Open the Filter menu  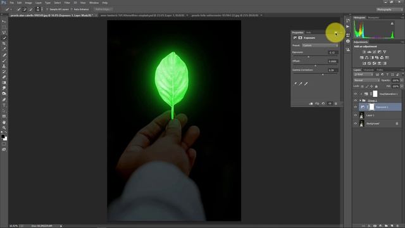[x=67, y=3]
